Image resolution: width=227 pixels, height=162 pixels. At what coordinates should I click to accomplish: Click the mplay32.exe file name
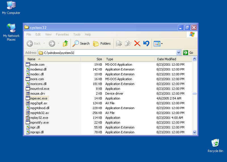pyautogui.click(x=39, y=118)
